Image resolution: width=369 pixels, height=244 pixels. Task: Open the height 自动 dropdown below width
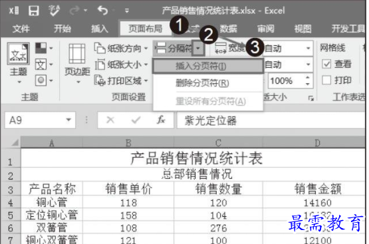[308, 64]
